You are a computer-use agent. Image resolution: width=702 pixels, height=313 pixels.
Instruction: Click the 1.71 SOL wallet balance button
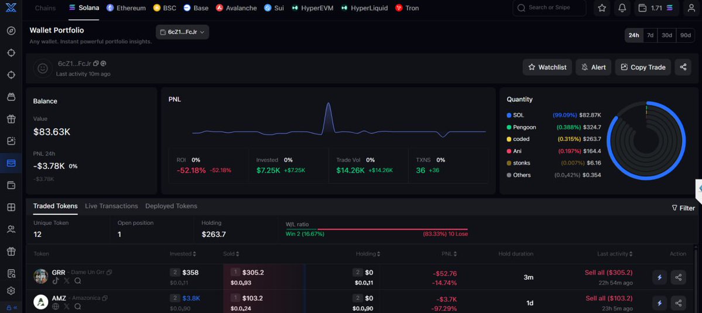tap(657, 8)
